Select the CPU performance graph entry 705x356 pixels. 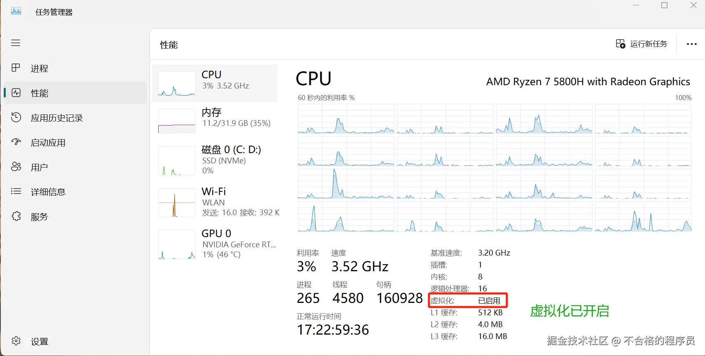coord(215,83)
